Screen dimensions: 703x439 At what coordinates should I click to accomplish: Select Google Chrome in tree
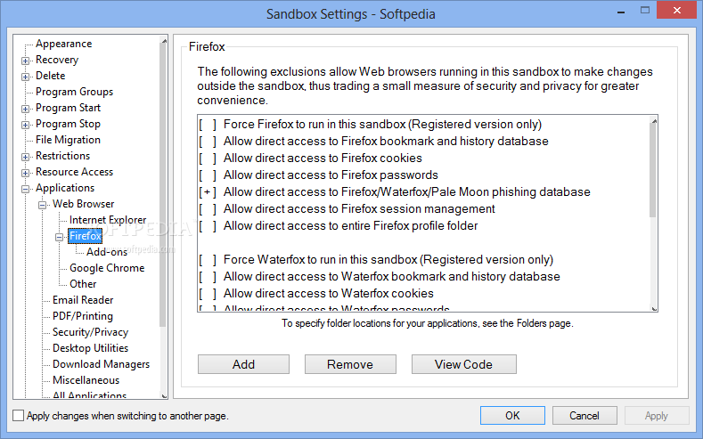click(107, 268)
